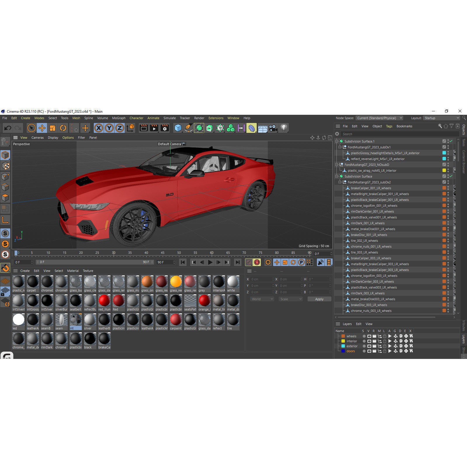Click the Spline Pen tool icon
Image resolution: width=467 pixels, height=467 pixels.
[x=188, y=128]
